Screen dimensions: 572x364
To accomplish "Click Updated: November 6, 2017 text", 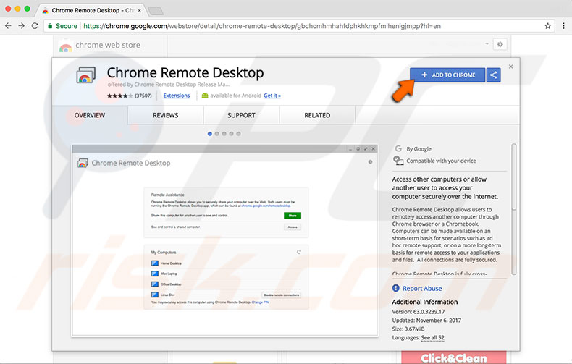I will [x=426, y=321].
